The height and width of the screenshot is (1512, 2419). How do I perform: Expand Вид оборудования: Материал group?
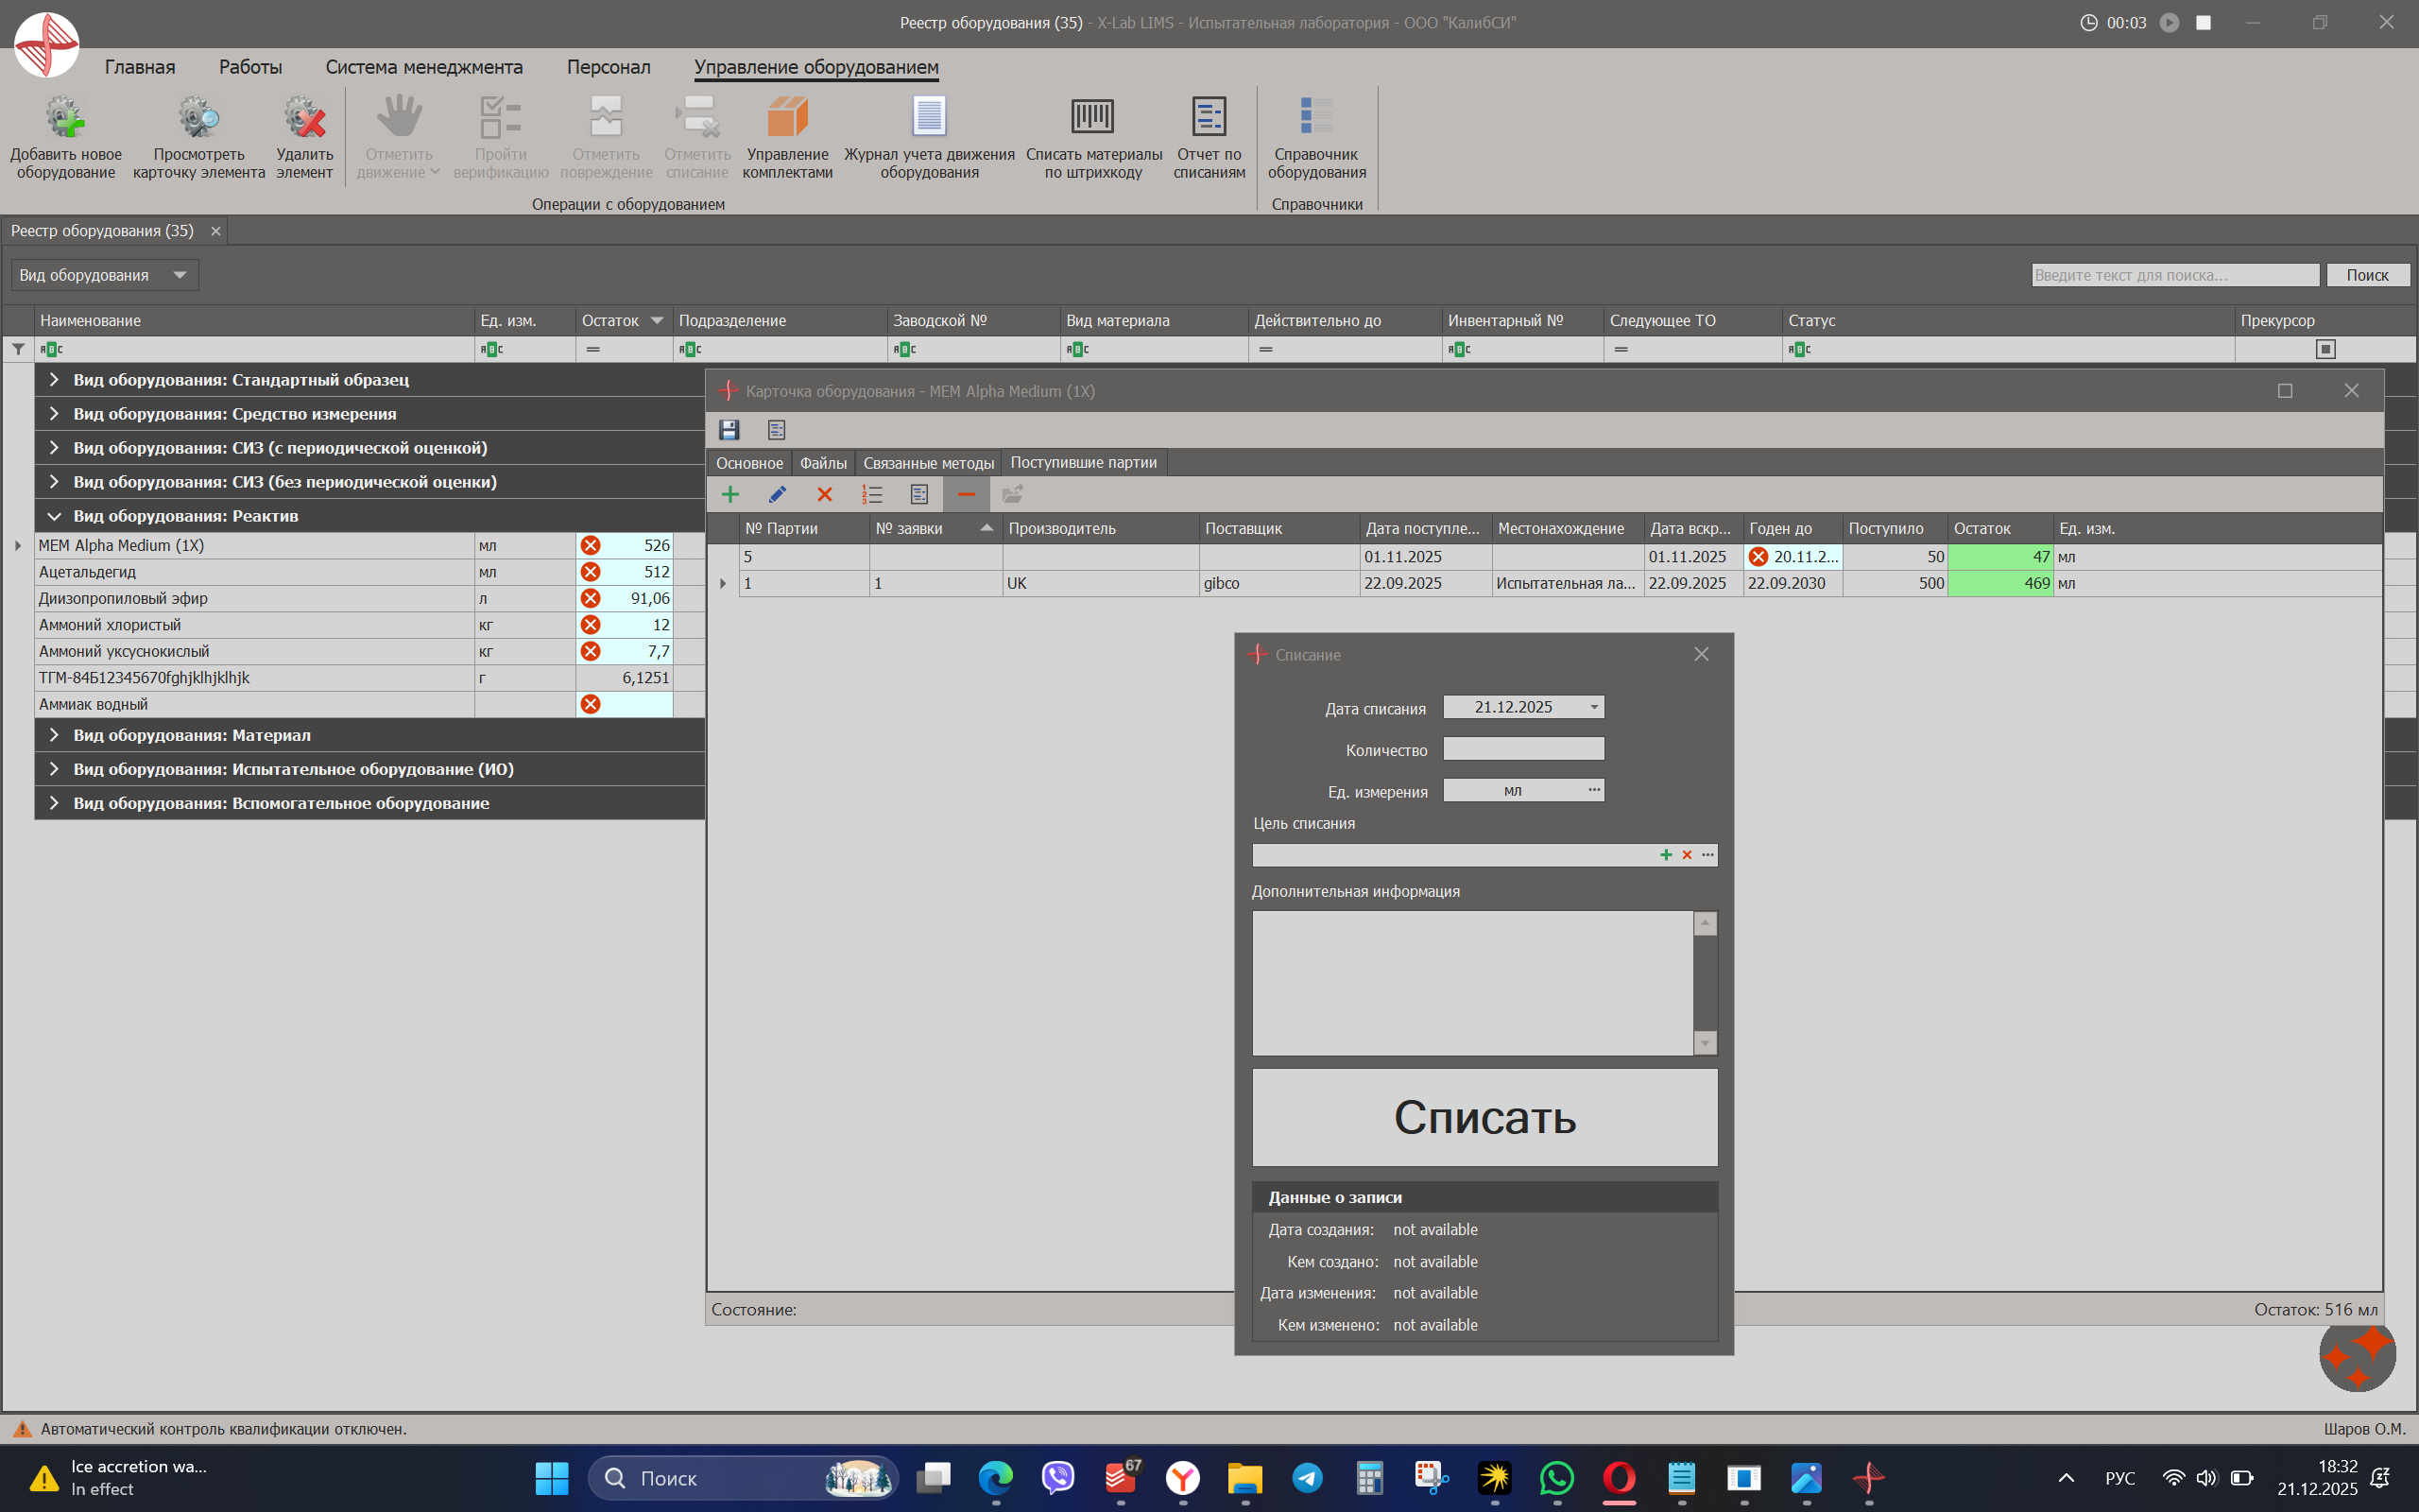tap(54, 735)
